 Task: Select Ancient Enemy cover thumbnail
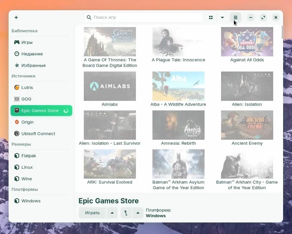247,125
